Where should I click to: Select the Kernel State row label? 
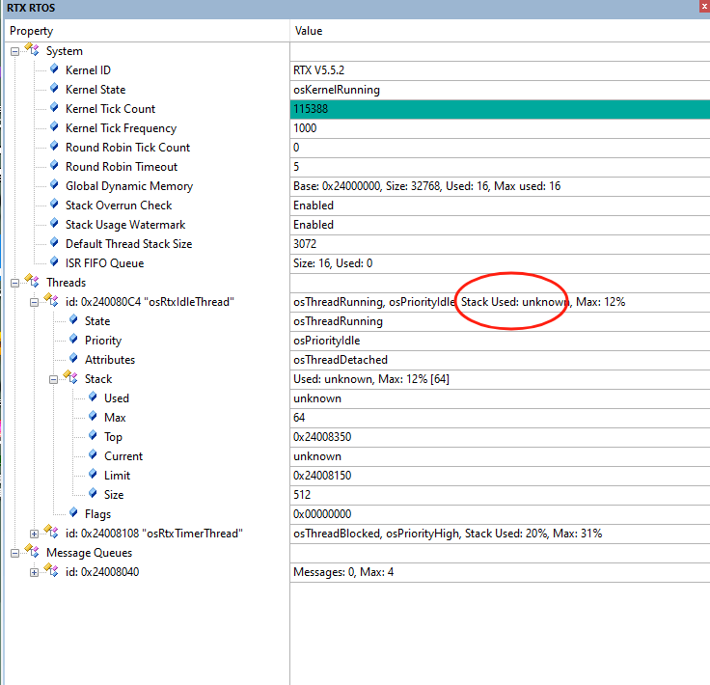pyautogui.click(x=96, y=90)
